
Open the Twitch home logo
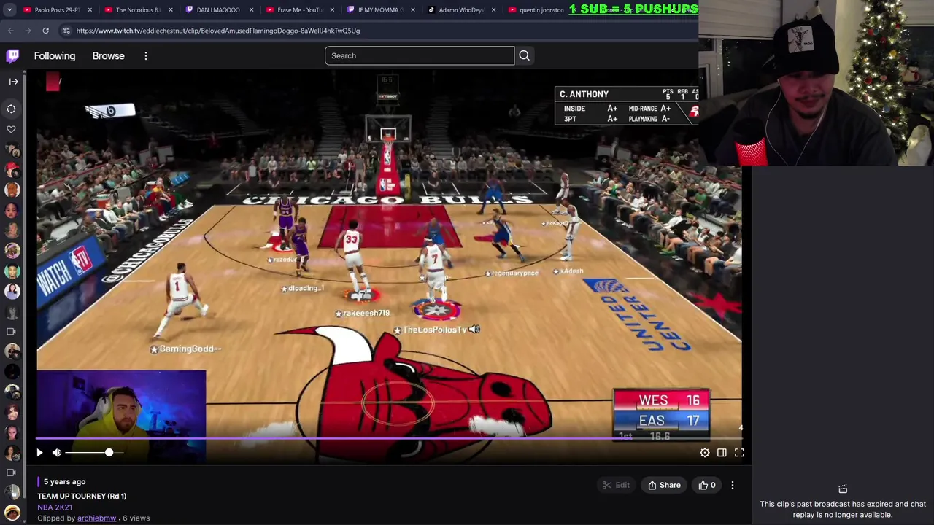(13, 55)
